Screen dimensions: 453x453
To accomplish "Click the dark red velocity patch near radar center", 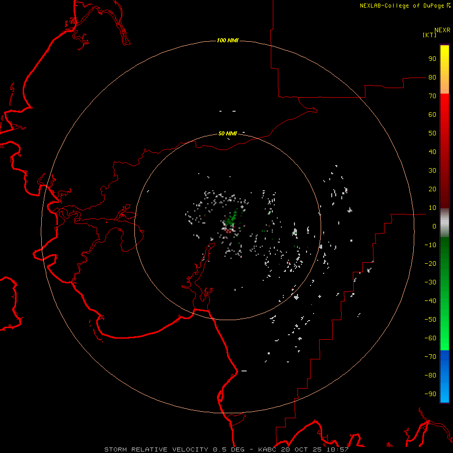I will click(x=229, y=231).
